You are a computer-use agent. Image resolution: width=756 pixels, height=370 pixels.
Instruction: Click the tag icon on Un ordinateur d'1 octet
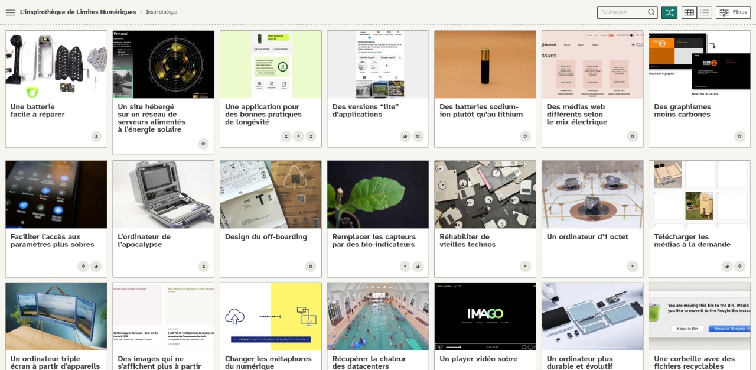pyautogui.click(x=633, y=266)
